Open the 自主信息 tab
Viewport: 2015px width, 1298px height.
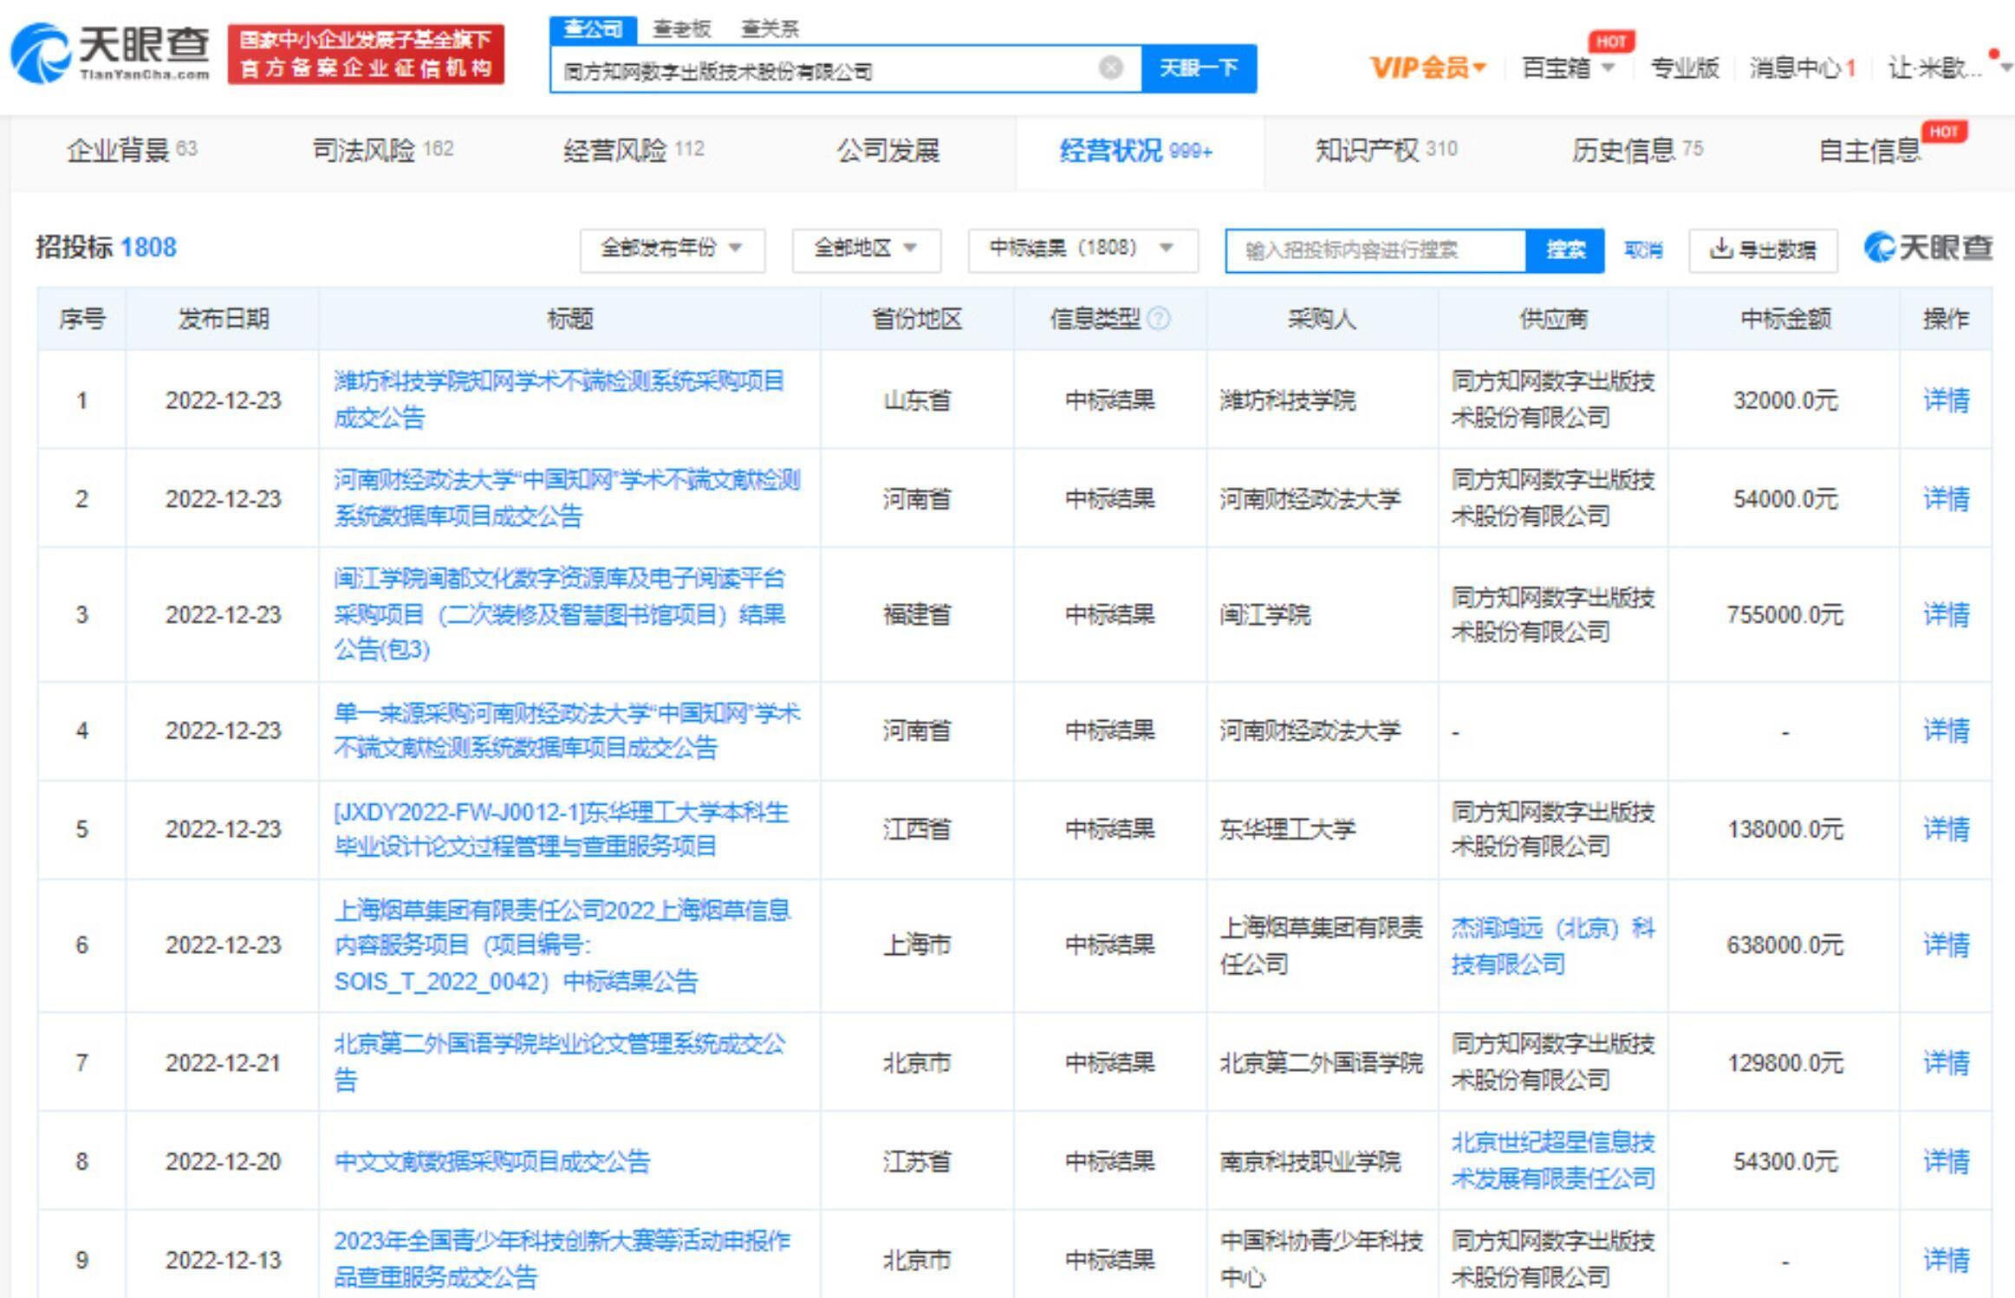1869,151
